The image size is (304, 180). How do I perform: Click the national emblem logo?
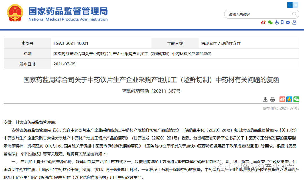click(16, 13)
